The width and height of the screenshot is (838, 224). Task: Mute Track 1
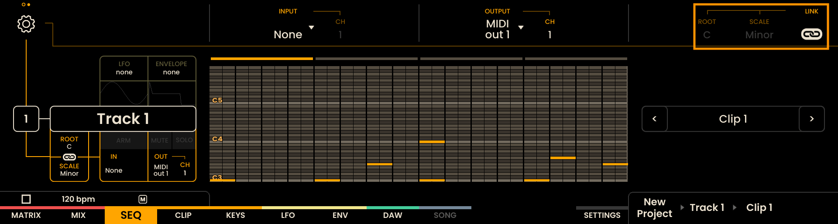[160, 140]
